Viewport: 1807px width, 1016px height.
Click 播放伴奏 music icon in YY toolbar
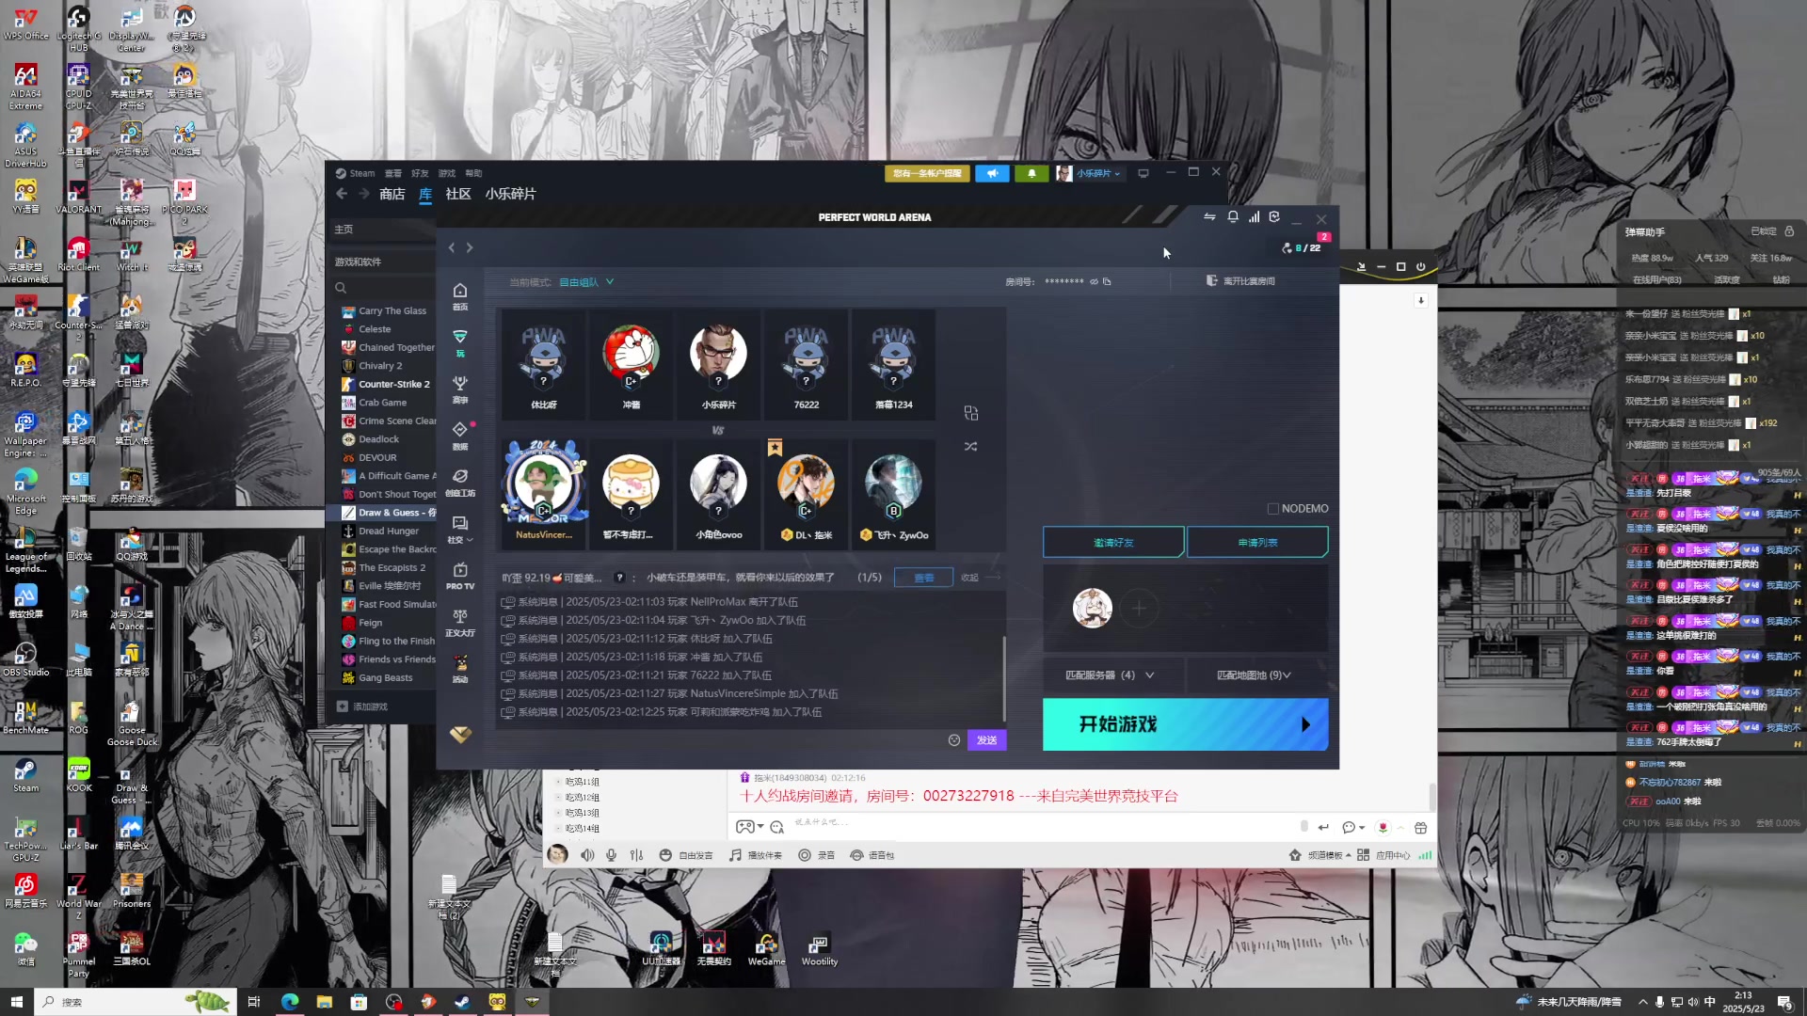[756, 855]
